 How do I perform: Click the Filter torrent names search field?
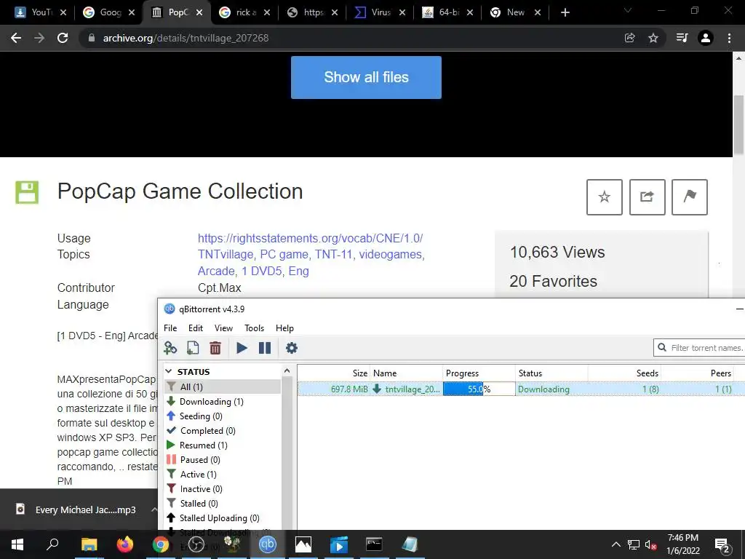(699, 348)
